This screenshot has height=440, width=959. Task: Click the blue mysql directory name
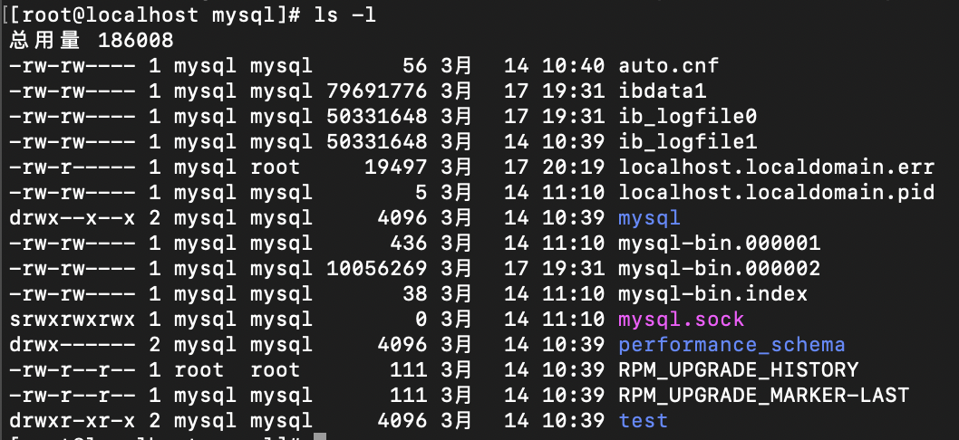point(650,218)
